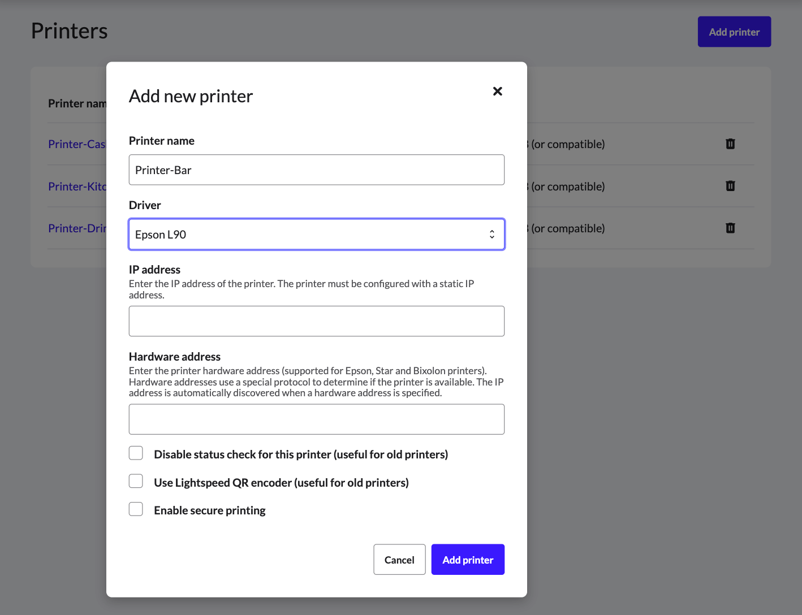
Task: Click the Driver dropdown chevron arrows
Action: [x=491, y=234]
